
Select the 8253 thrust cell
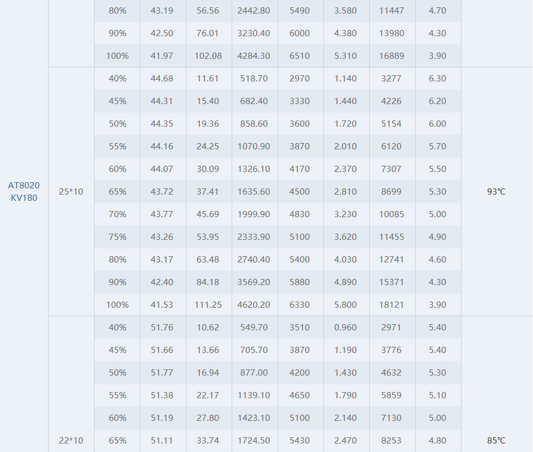coord(391,441)
